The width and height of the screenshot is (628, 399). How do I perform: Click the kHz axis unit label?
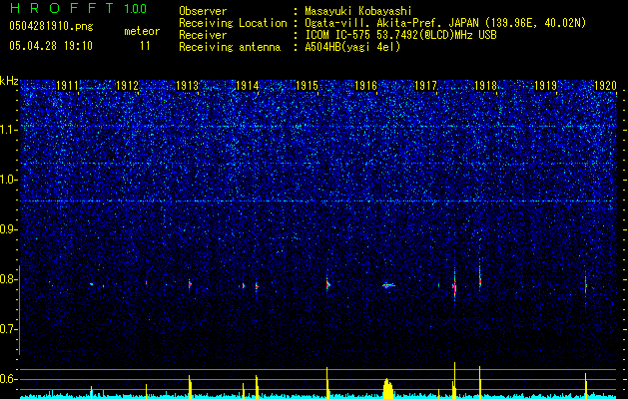[9, 81]
